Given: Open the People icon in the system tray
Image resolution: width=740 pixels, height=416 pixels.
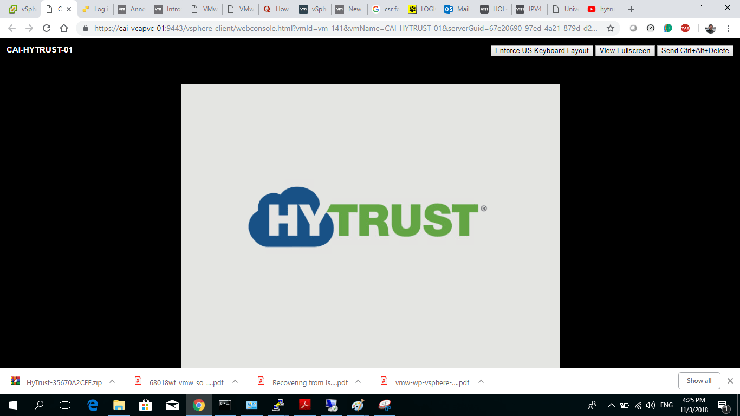Looking at the screenshot, I should pos(592,405).
